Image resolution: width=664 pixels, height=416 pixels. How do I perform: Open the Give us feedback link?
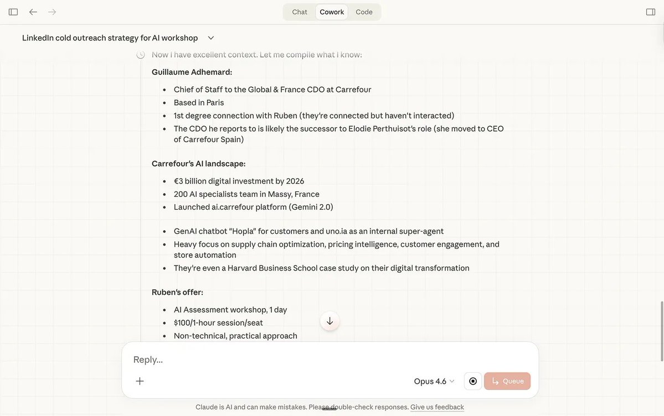(x=436, y=406)
